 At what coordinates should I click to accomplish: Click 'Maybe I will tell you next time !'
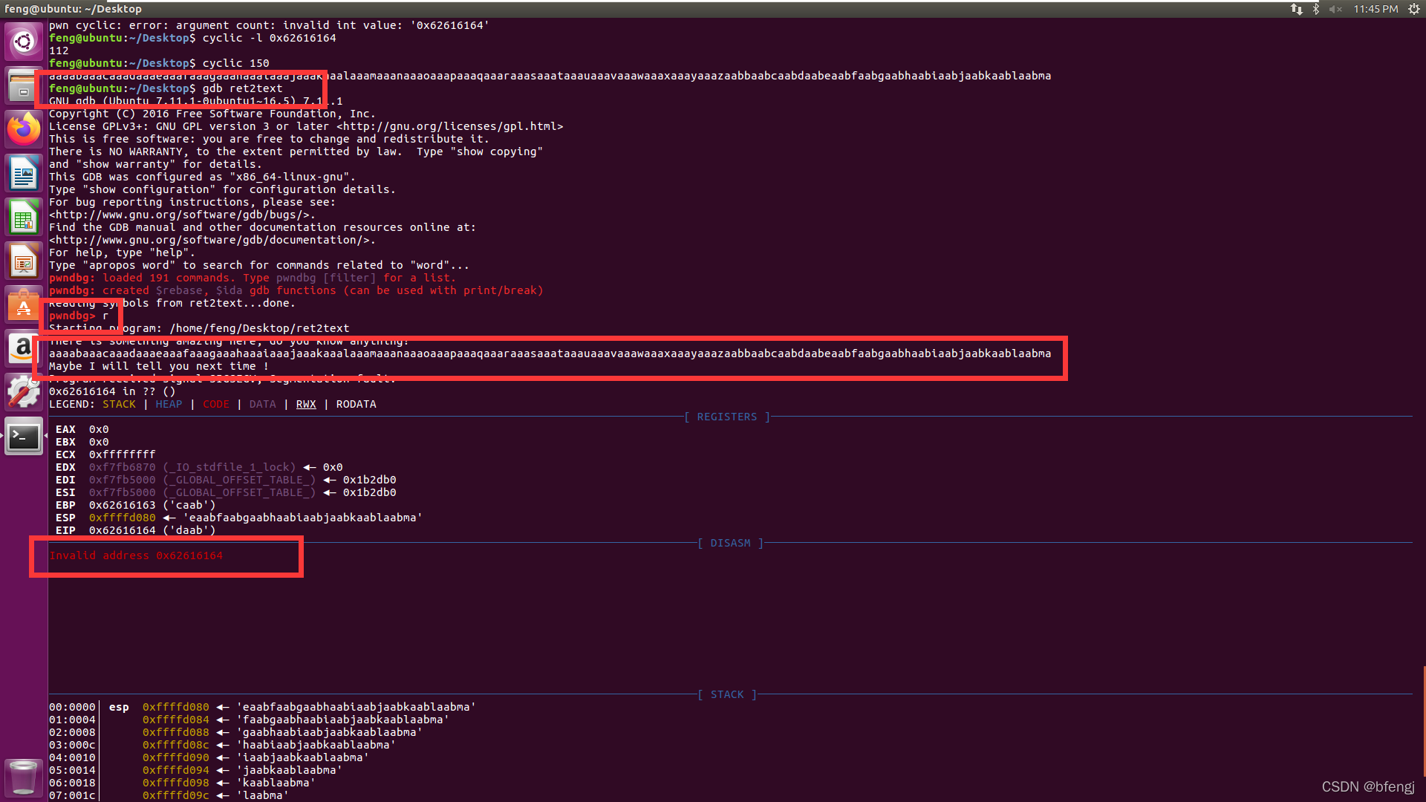tap(159, 366)
